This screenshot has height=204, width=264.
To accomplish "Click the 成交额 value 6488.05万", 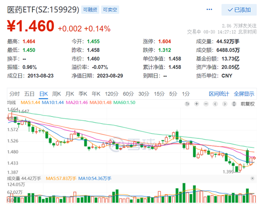I will click(228, 50).
